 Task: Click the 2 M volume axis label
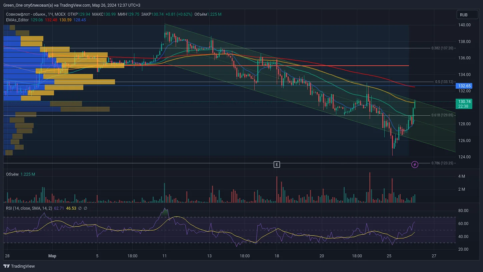[462, 189]
